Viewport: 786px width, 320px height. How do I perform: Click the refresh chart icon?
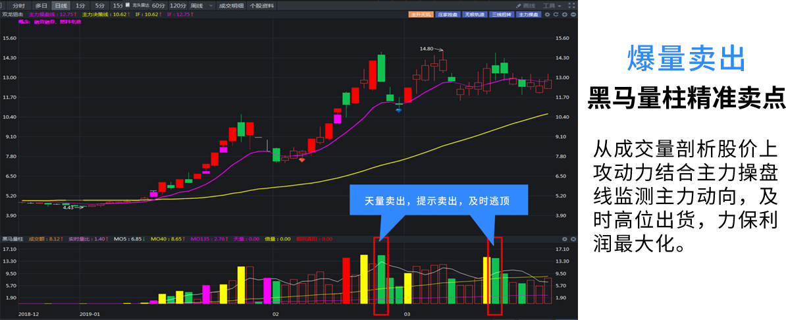coord(556,14)
